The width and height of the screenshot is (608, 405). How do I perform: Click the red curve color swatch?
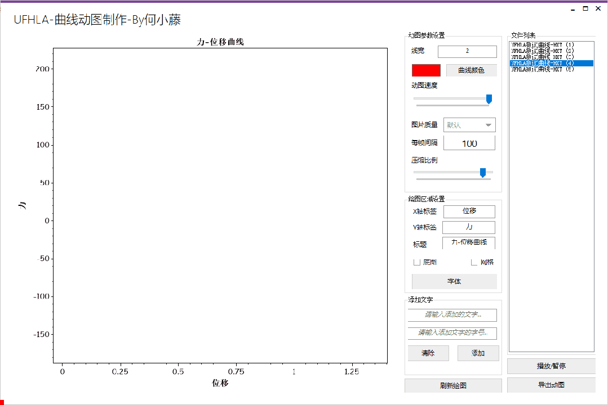click(x=427, y=70)
